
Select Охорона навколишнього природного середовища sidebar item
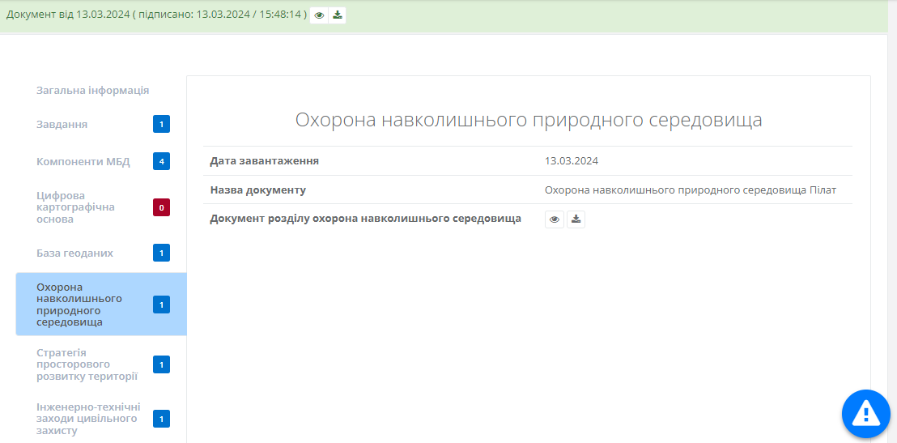coord(79,305)
